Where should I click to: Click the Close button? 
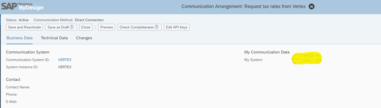coord(86,27)
